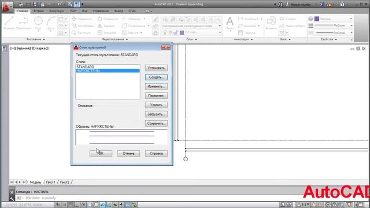The image size is (370, 208).
Task: Click the large Text (Текст) annotation tool
Action: point(230,24)
